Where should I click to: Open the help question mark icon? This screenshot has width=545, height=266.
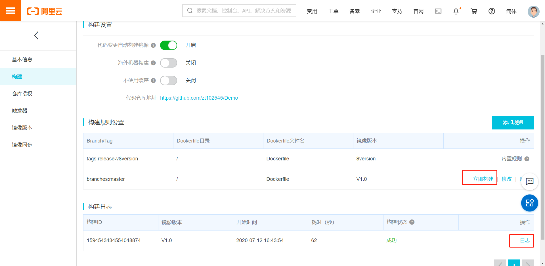pyautogui.click(x=492, y=11)
